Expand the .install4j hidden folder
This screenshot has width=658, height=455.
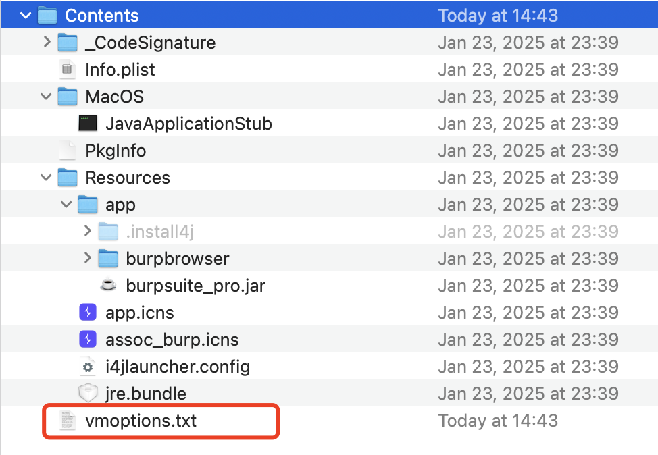point(87,232)
